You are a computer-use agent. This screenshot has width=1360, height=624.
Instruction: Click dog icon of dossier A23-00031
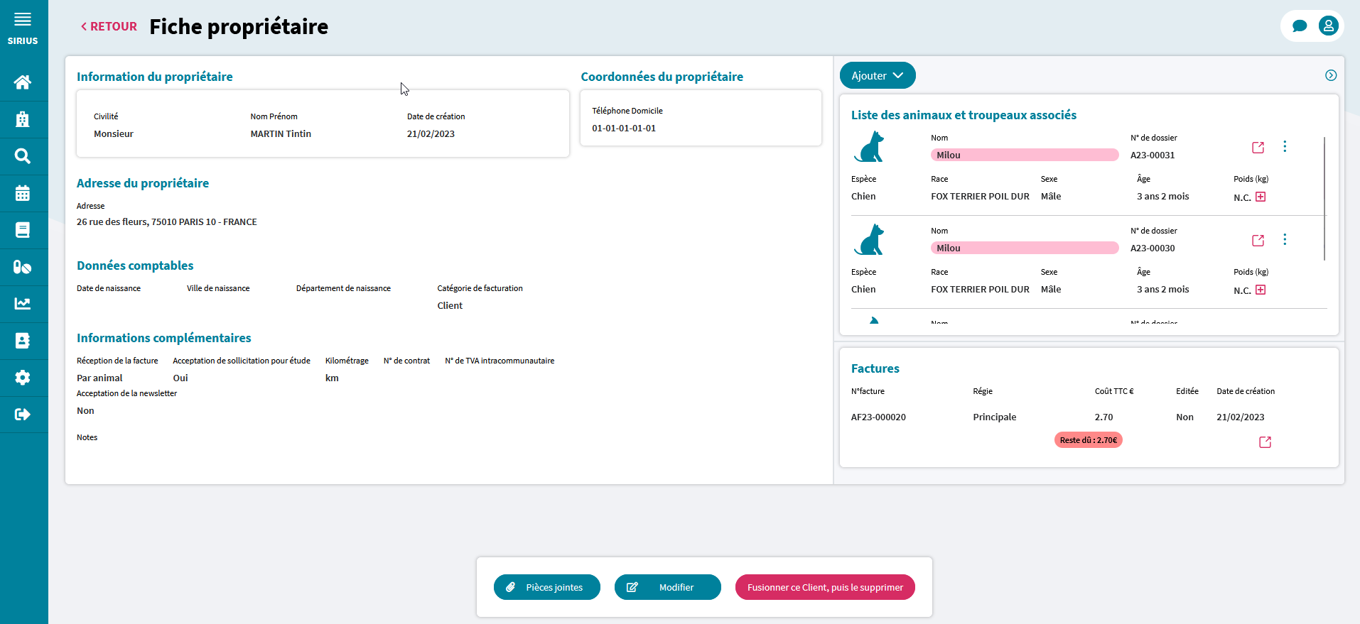pos(869,147)
